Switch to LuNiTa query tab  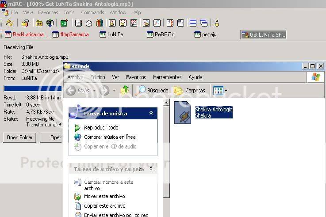pyautogui.click(x=111, y=34)
